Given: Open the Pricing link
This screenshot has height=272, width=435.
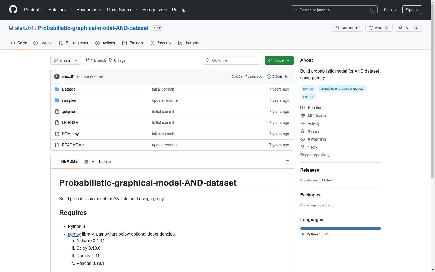Looking at the screenshot, I should [x=179, y=10].
